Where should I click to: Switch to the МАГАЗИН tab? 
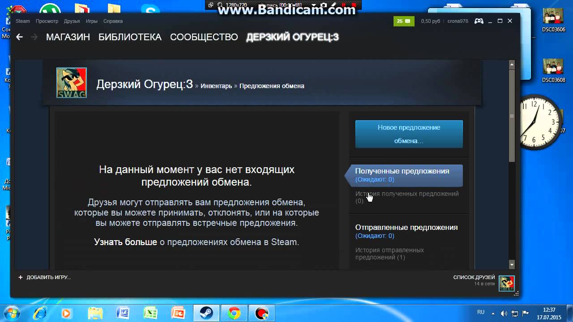coord(68,37)
